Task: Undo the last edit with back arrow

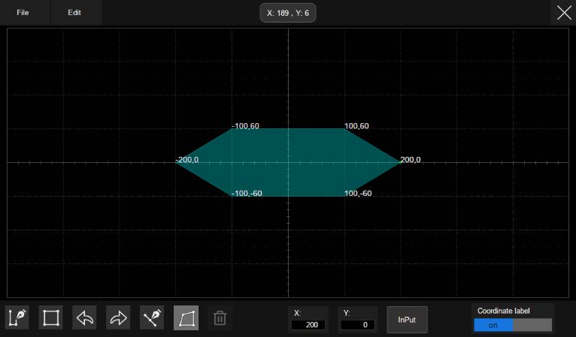Action: point(85,317)
